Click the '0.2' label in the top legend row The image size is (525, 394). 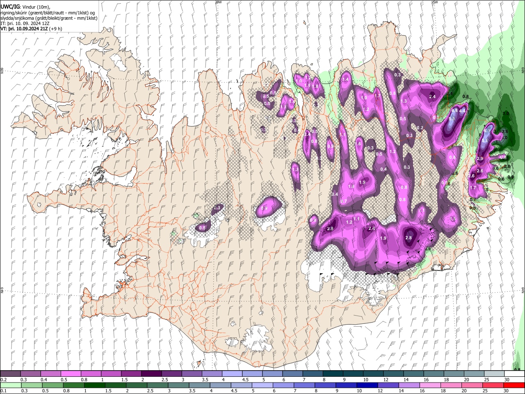coord(3,380)
